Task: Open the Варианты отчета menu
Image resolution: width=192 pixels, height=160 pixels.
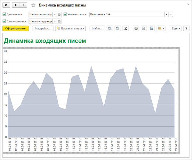Action: (x=70, y=28)
